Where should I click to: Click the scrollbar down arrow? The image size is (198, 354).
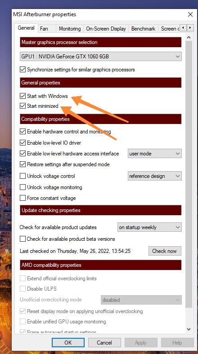click(x=189, y=329)
